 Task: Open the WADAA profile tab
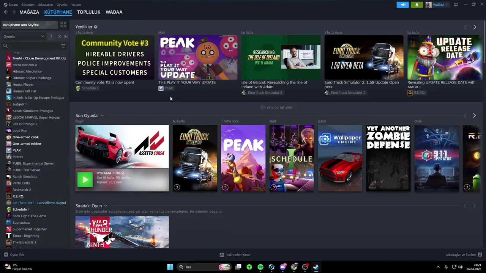(114, 12)
